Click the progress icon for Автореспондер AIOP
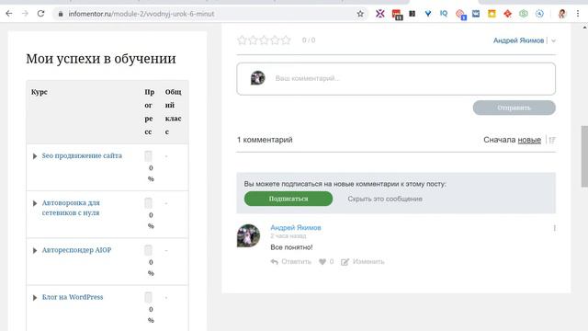The width and height of the screenshot is (588, 331). pos(149,250)
